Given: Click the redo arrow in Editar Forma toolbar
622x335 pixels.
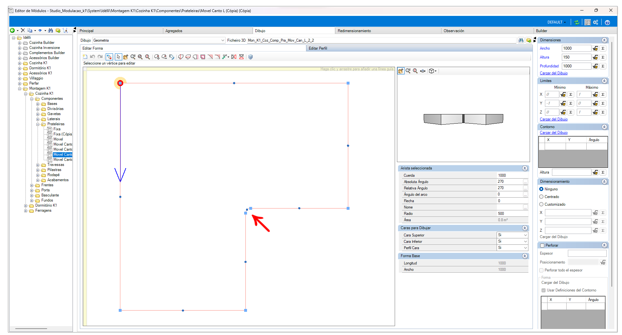Looking at the screenshot, I should click(x=100, y=57).
